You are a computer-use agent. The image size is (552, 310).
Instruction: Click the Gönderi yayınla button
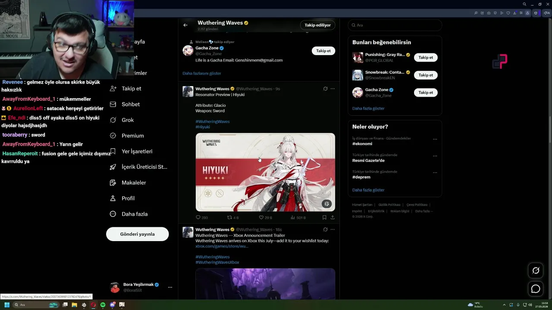[137, 234]
